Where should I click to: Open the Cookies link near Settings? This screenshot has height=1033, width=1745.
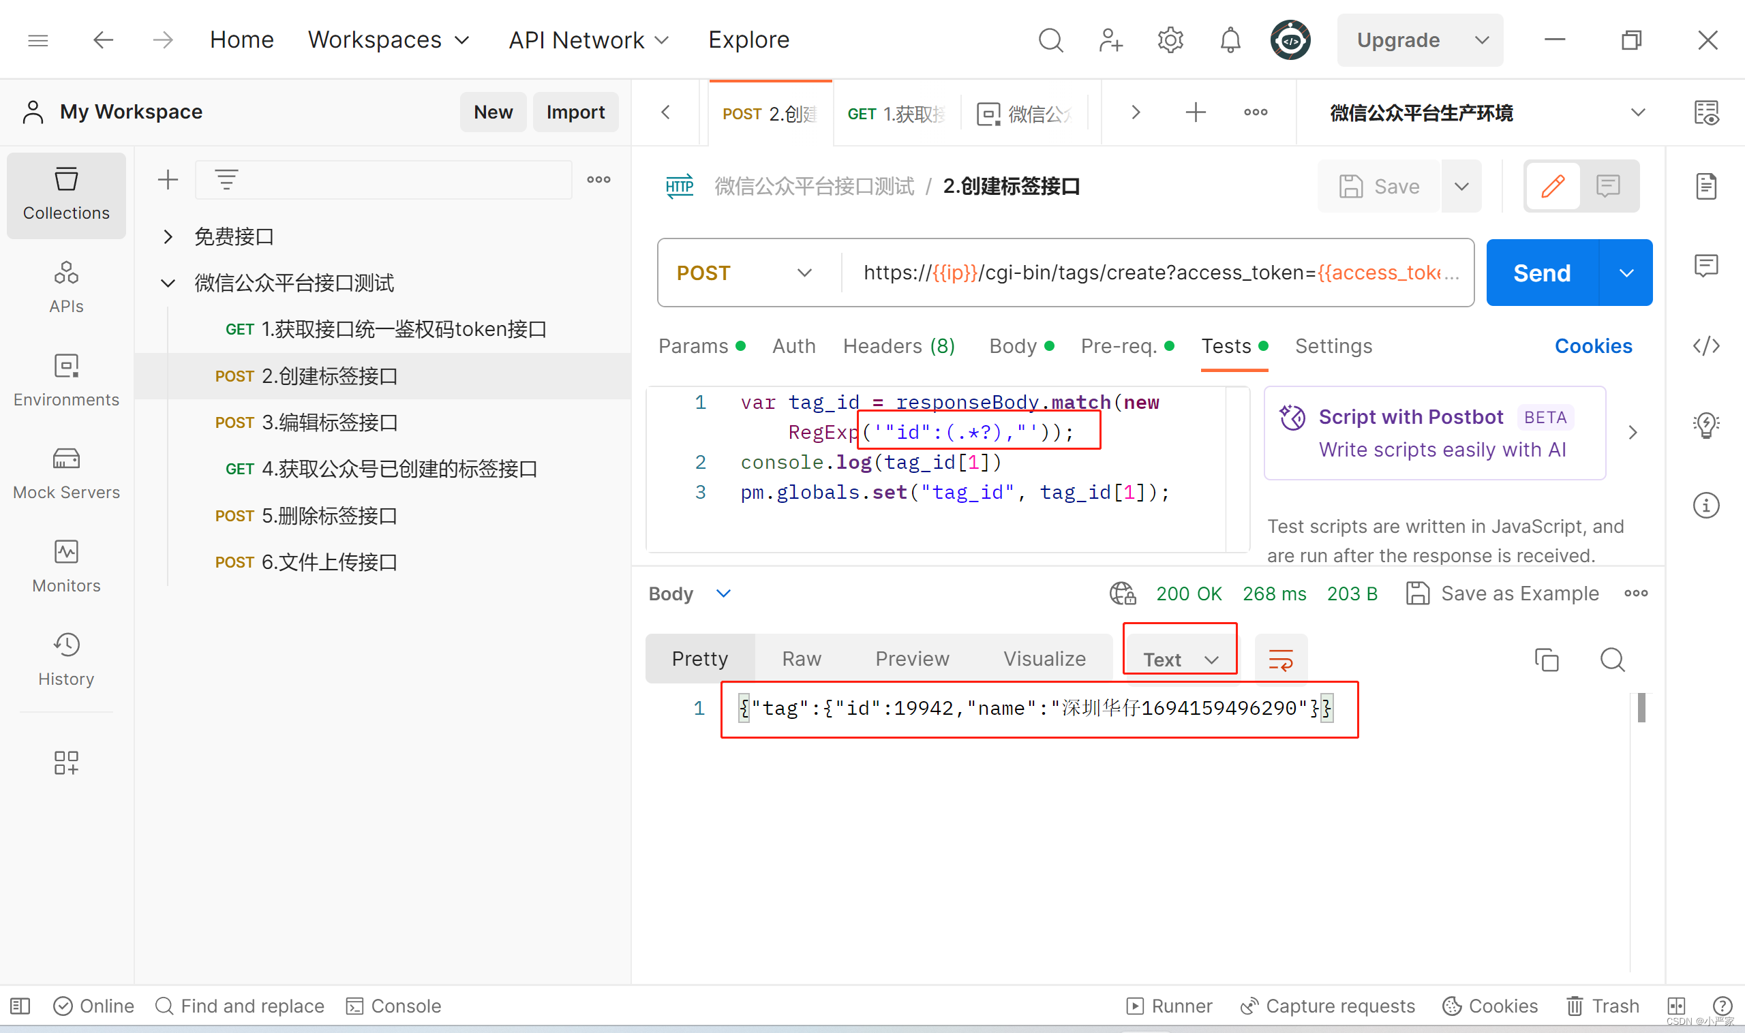coord(1593,346)
